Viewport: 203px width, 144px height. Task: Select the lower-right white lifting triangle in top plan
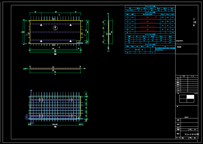coord(71,41)
